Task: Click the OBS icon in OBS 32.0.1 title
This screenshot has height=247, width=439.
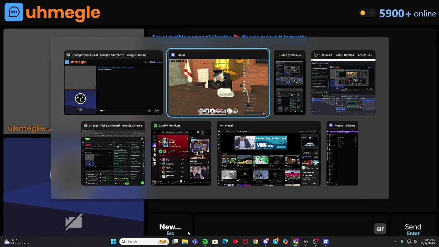Action: [x=316, y=55]
